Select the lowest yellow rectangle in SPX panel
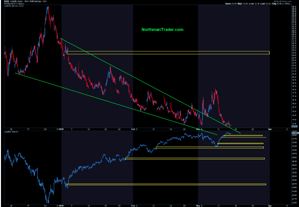 coord(166,184)
